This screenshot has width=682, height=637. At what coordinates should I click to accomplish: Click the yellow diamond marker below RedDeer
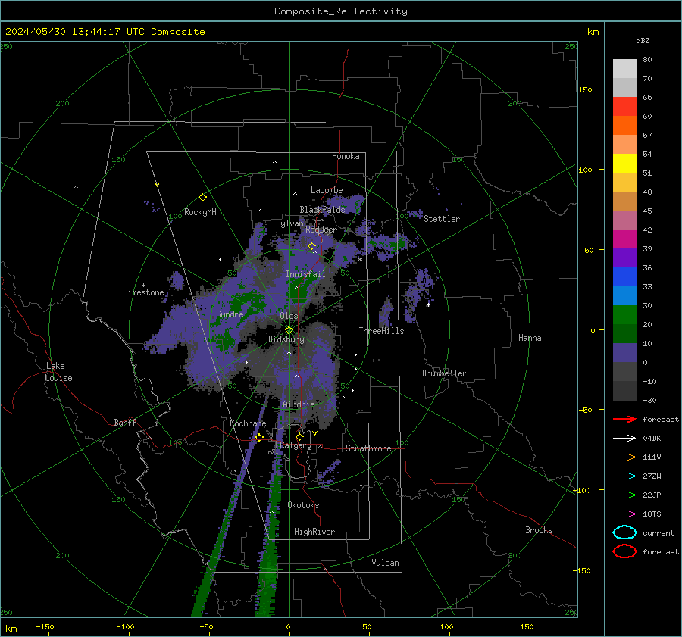[311, 246]
